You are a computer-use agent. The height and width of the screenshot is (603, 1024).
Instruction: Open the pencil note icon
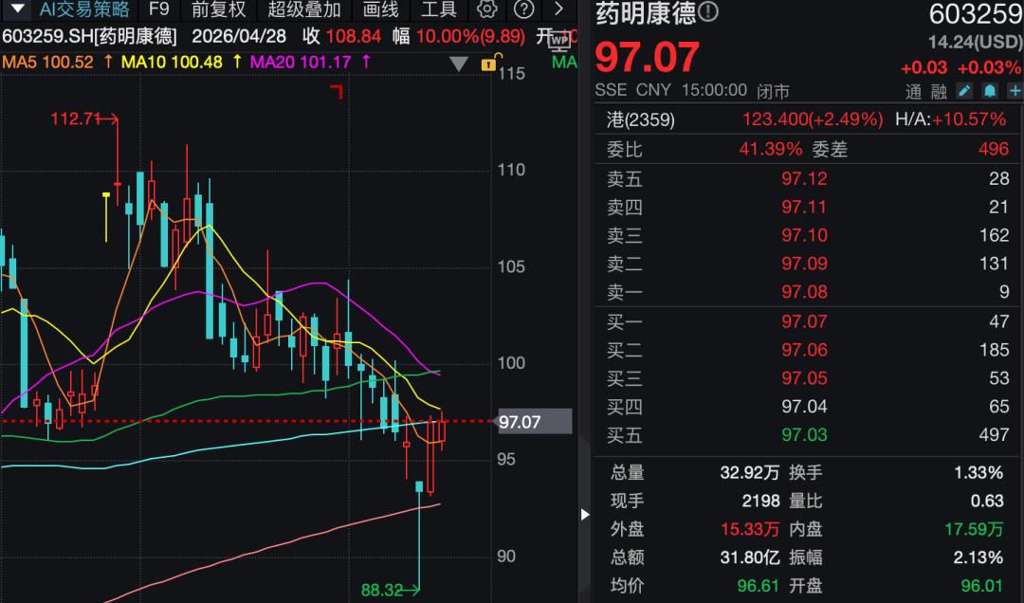(x=964, y=91)
